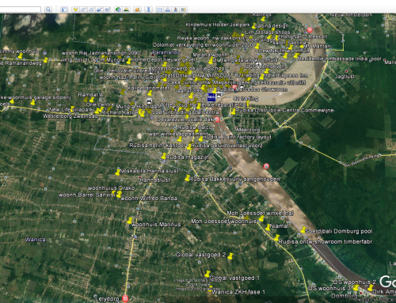Viewport: 396px width, 303px height.
Task: Click the Add Image Overlay icon
Action: (99, 9)
